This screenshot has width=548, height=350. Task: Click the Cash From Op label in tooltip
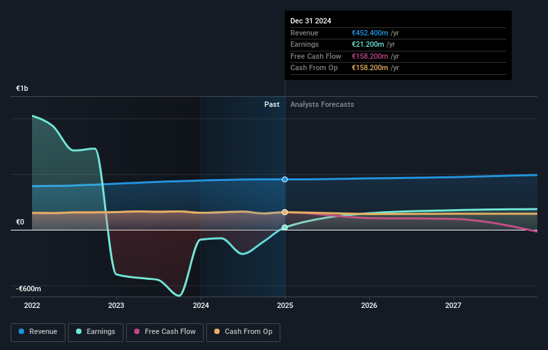[x=314, y=68]
